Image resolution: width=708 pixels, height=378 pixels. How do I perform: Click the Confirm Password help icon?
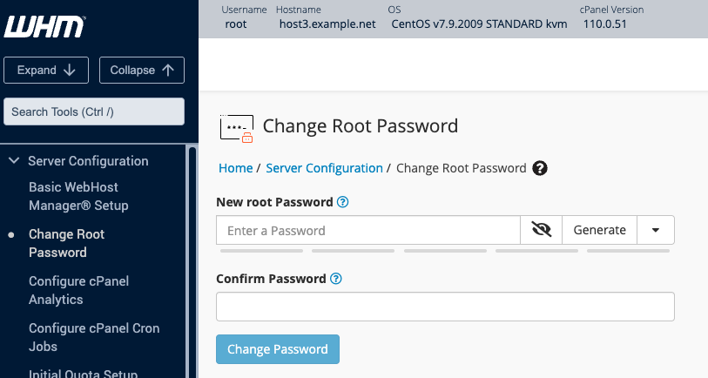[336, 280]
